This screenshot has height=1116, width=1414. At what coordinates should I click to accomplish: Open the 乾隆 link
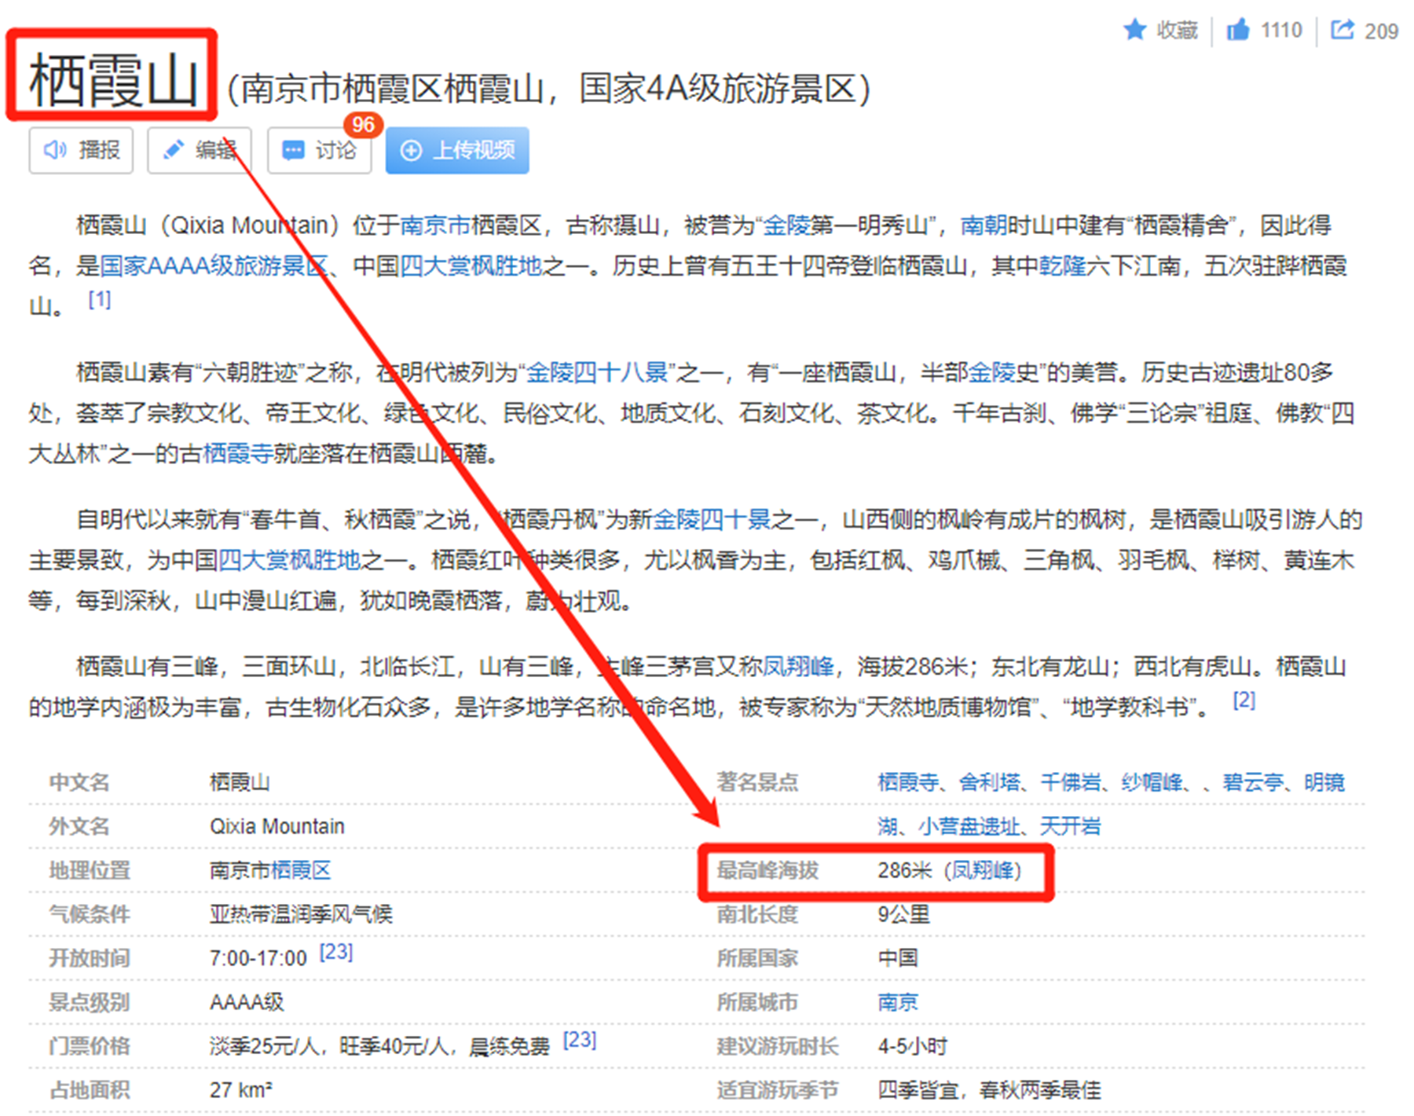1062,266
